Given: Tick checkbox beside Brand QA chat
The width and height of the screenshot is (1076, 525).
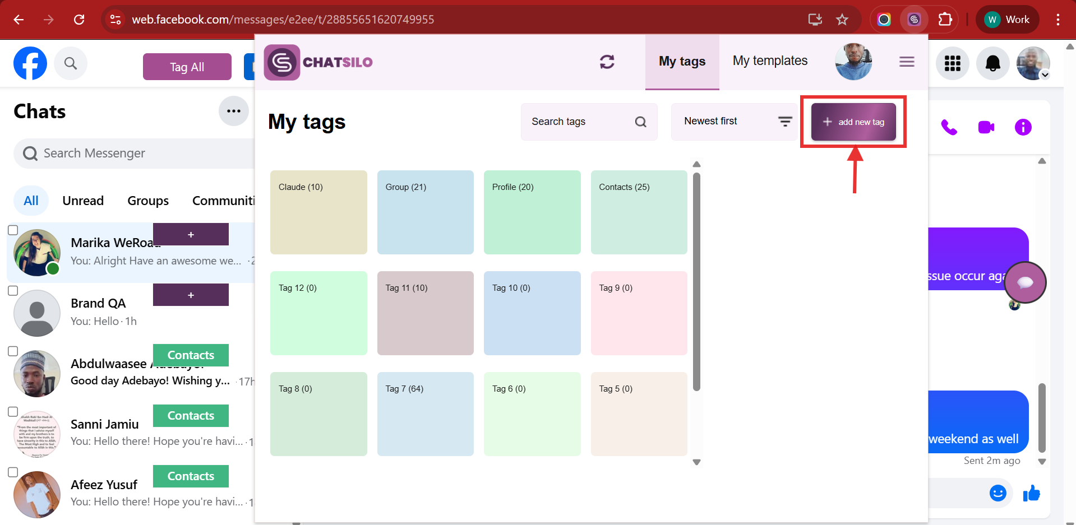Looking at the screenshot, I should (x=13, y=291).
